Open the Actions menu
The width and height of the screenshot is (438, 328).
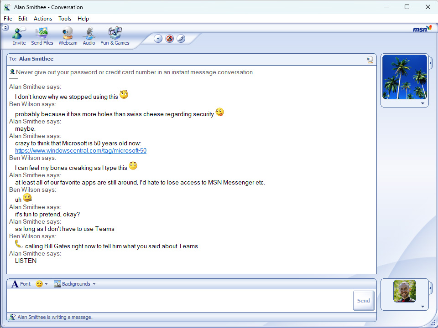click(x=43, y=19)
